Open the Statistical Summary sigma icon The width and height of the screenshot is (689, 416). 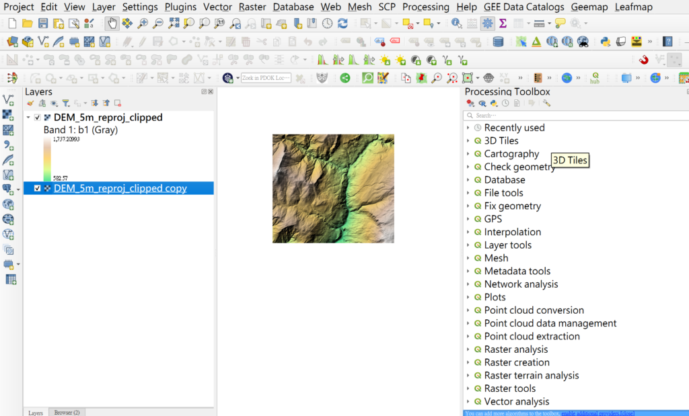502,24
